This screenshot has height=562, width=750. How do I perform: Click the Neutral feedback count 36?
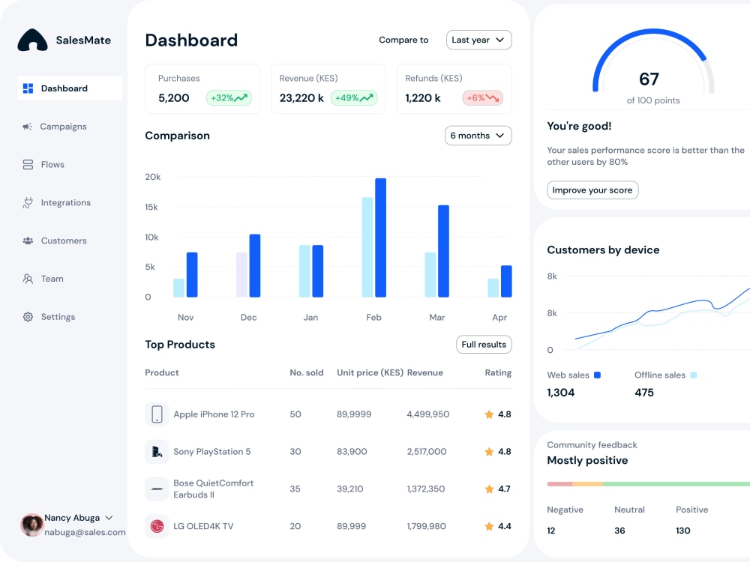[620, 531]
